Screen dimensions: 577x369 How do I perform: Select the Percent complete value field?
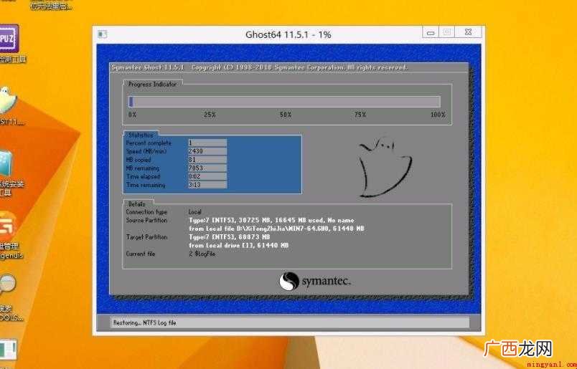[x=207, y=143]
